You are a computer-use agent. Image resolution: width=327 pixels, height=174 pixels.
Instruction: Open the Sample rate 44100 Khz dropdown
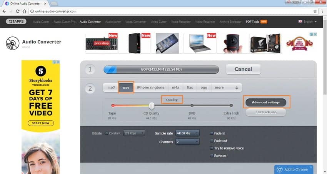click(187, 133)
